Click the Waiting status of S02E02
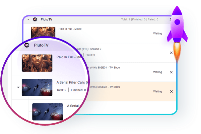Screen dimensions: 201x134 tap(157, 91)
